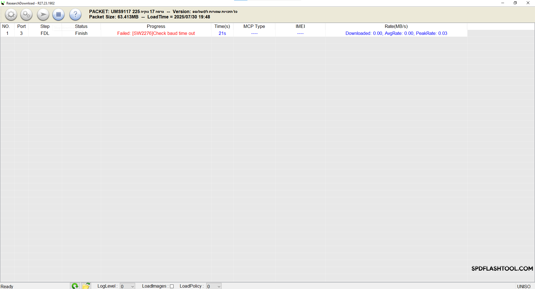Click the Progress column header
The image size is (535, 289).
coord(156,26)
